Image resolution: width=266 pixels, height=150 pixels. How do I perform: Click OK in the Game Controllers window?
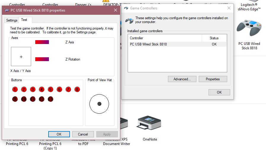click(x=219, y=92)
